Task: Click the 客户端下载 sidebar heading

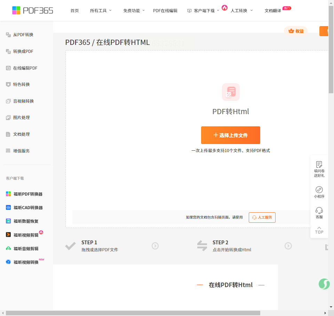Action: (x=15, y=178)
